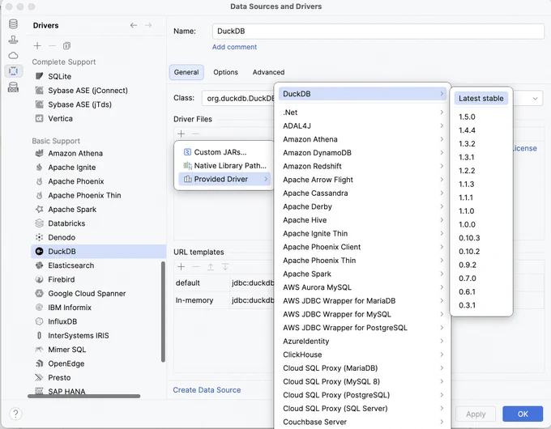Expand Amazon DynamoDB provided driver entry
The height and width of the screenshot is (429, 551).
(362, 153)
